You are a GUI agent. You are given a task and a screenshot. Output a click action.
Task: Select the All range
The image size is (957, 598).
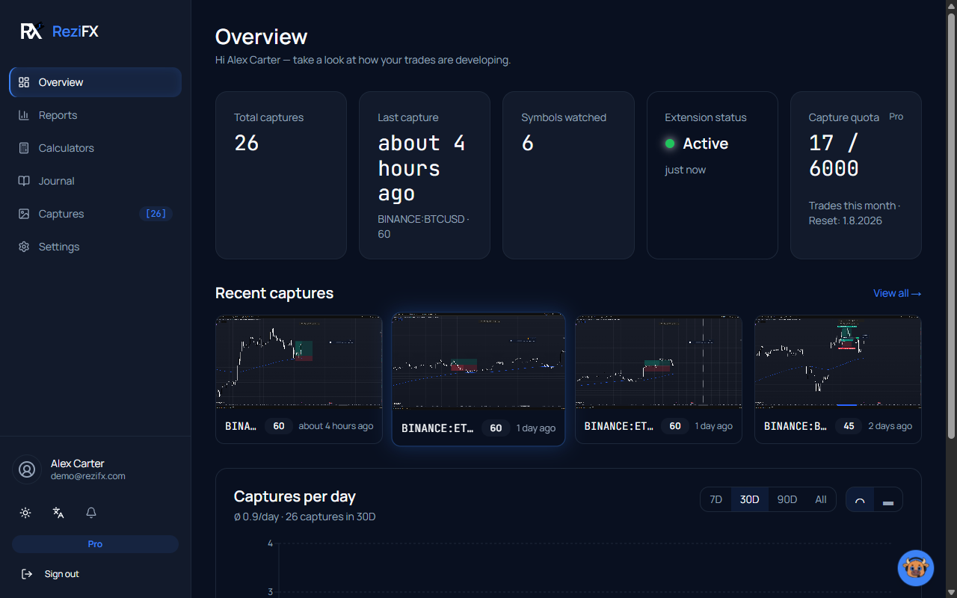point(821,499)
